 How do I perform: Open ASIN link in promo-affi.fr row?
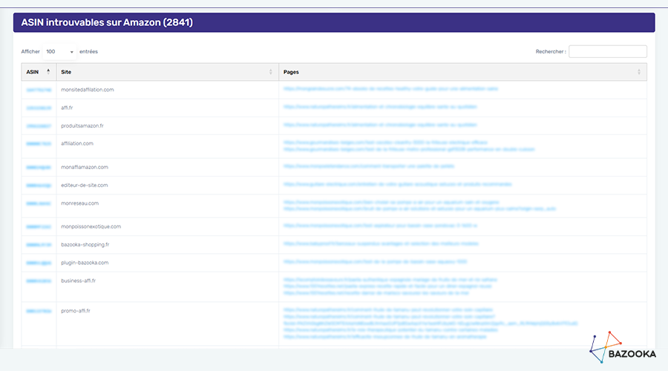[39, 311]
